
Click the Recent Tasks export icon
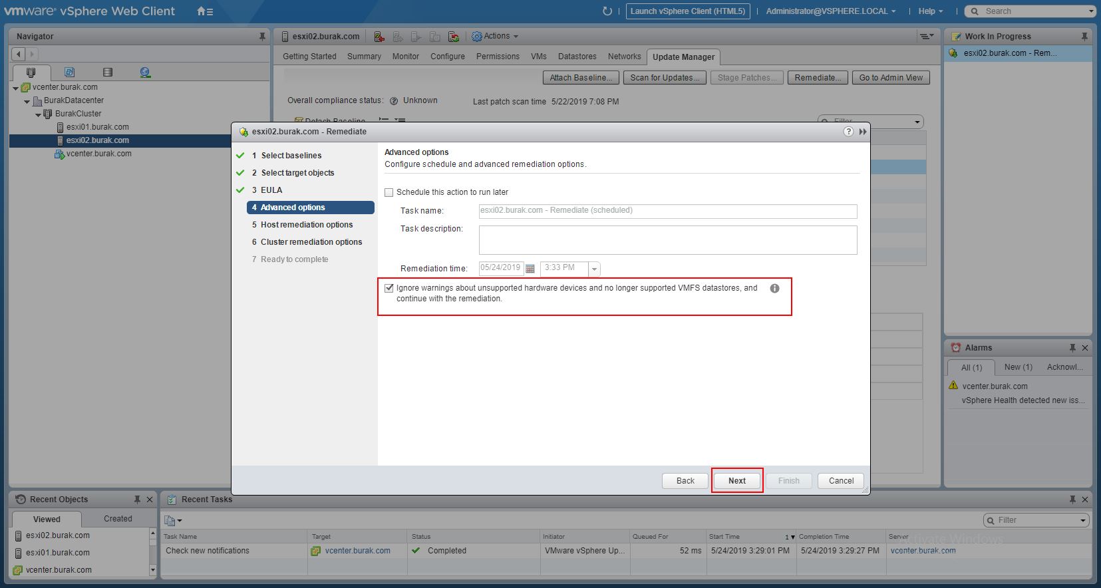[x=172, y=520]
